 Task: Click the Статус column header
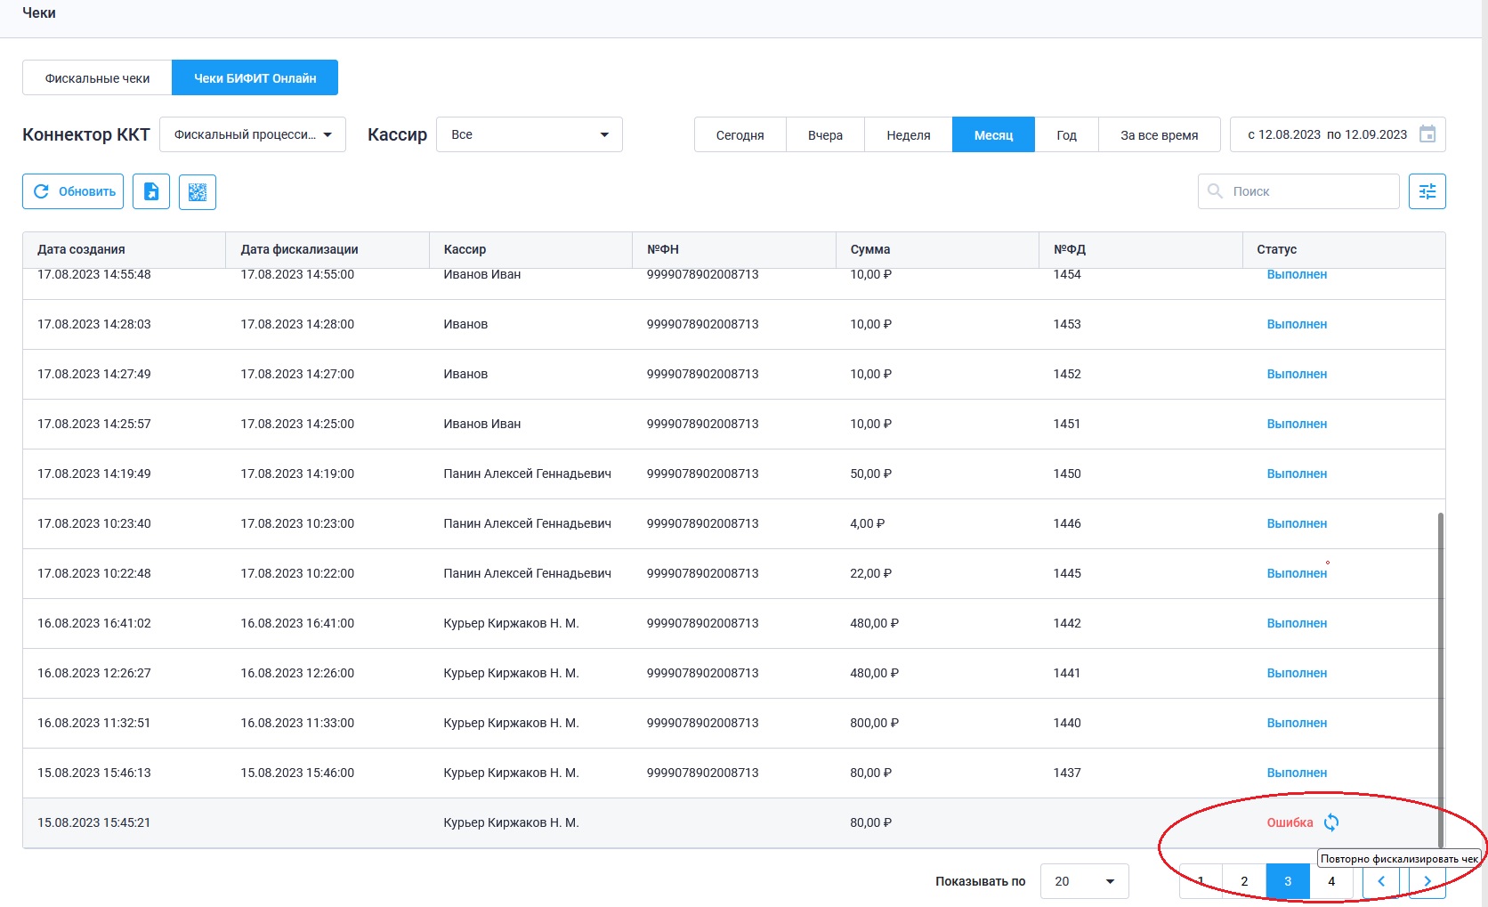pos(1344,249)
